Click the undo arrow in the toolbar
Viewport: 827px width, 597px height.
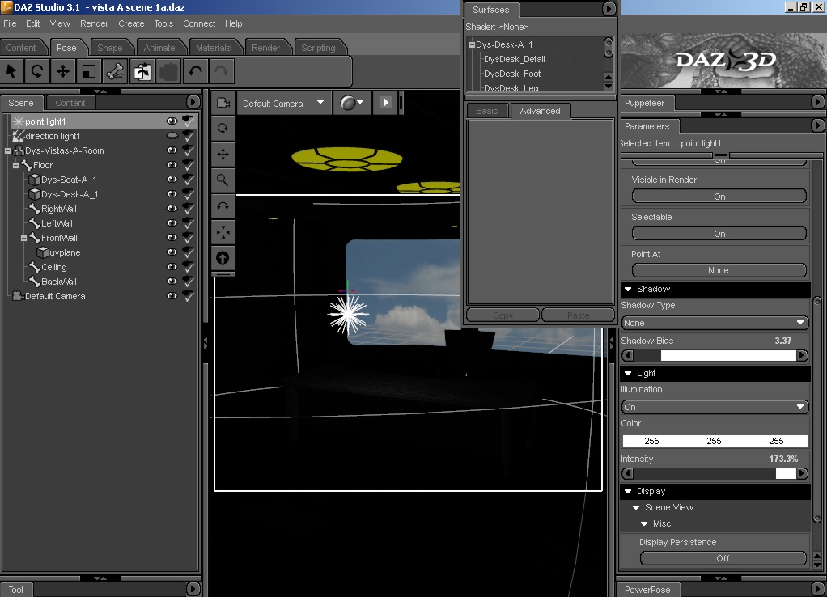(195, 72)
